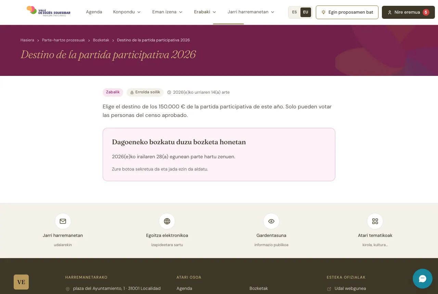
Task: Click the text Zure botoa sekretua da
Action: 160,169
